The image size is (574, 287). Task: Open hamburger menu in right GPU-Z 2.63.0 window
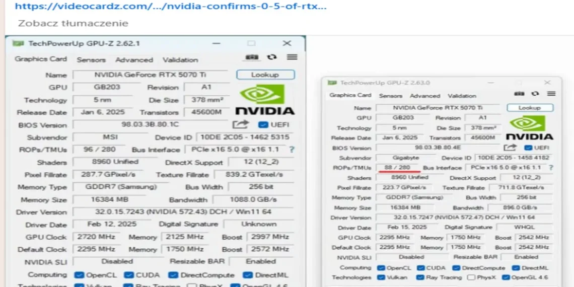pyautogui.click(x=551, y=94)
